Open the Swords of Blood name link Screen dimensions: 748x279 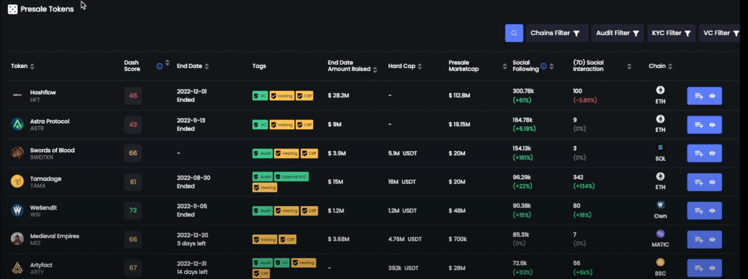52,150
